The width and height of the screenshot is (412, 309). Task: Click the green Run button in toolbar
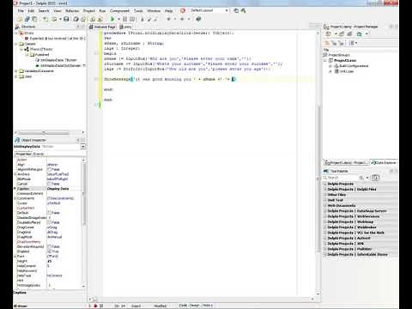[112, 19]
